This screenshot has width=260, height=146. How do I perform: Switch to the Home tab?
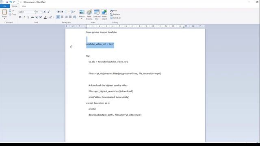(15, 6)
